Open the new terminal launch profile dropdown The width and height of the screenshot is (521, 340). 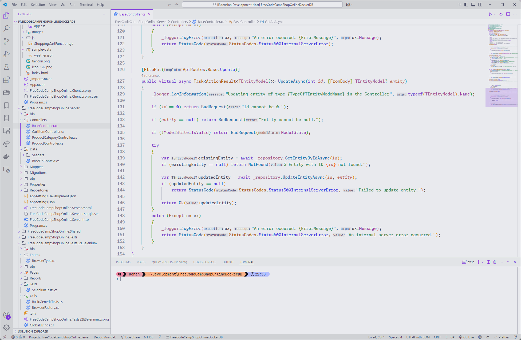click(483, 262)
